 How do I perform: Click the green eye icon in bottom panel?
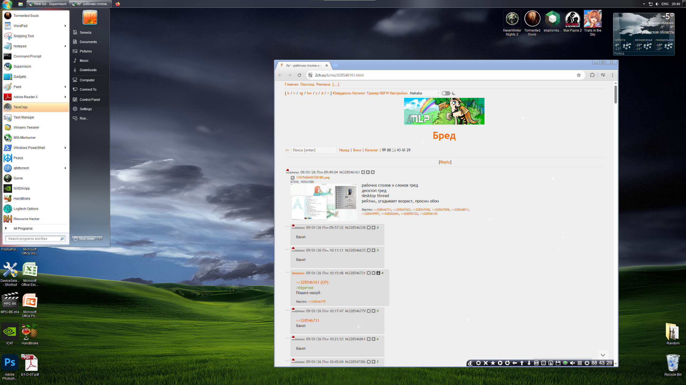[x=565, y=363]
